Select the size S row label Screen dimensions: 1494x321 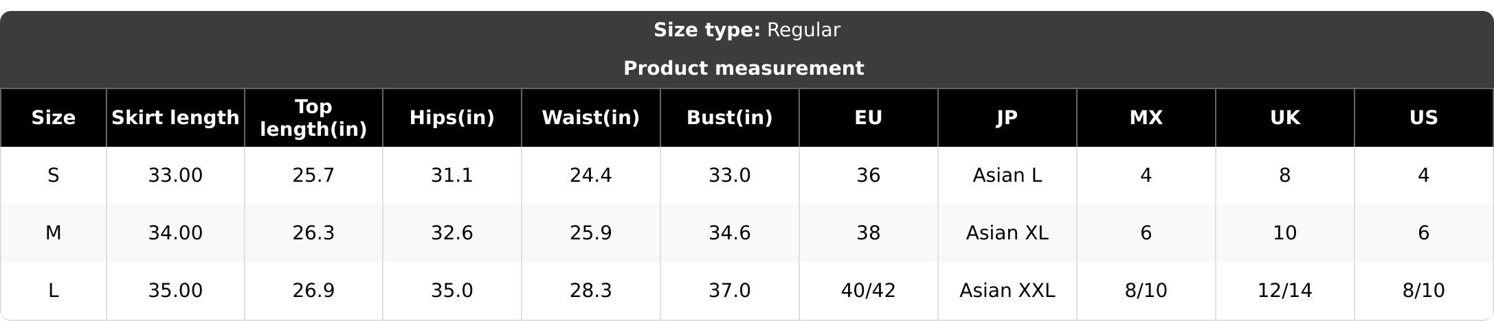(54, 176)
